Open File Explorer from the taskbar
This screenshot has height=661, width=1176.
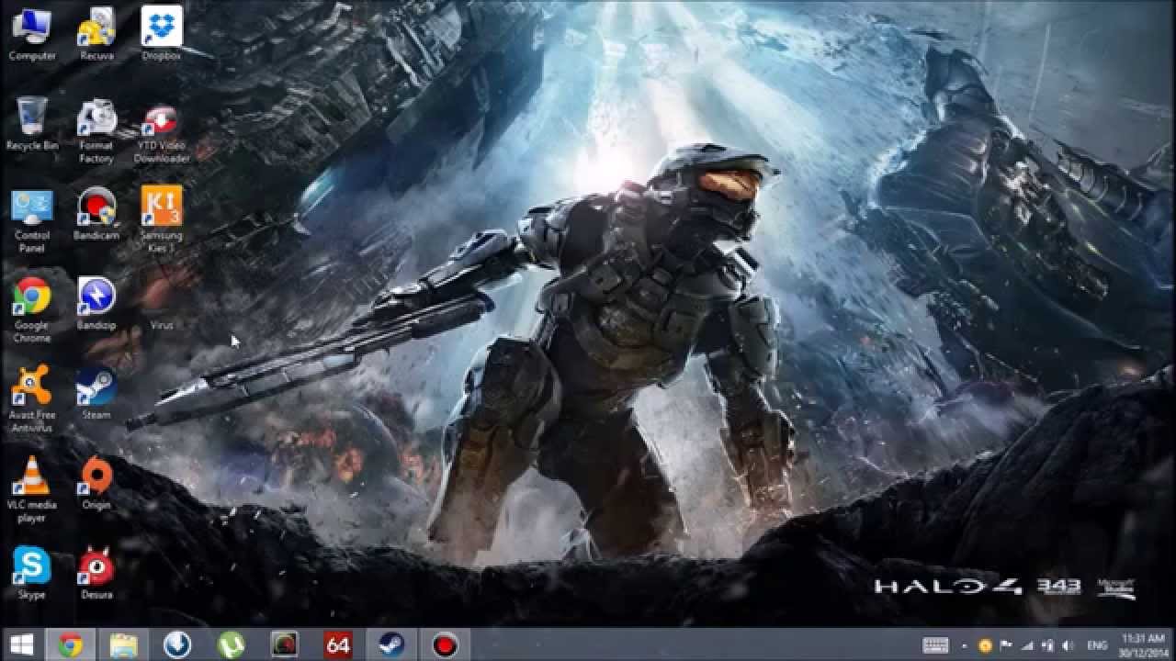pyautogui.click(x=123, y=644)
